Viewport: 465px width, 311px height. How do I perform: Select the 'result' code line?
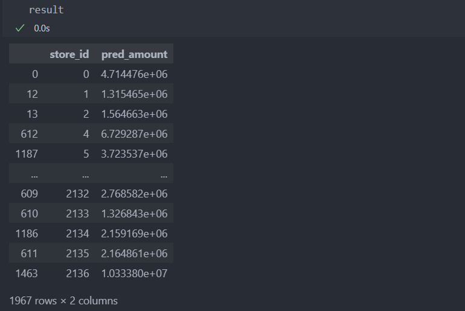coord(46,10)
